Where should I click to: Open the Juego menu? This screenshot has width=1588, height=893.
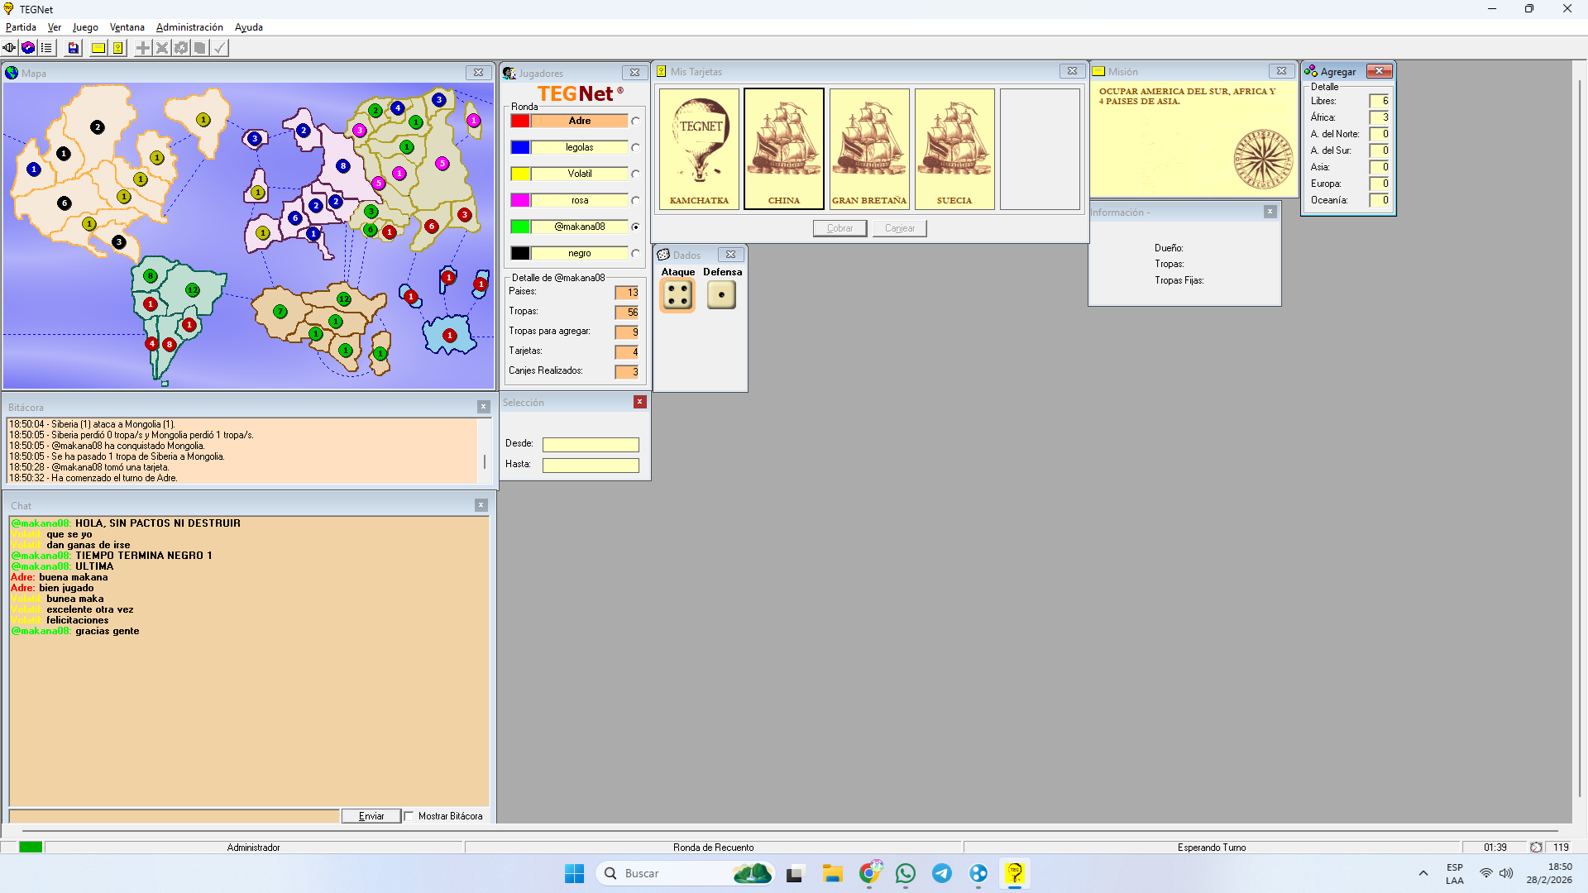point(85,27)
